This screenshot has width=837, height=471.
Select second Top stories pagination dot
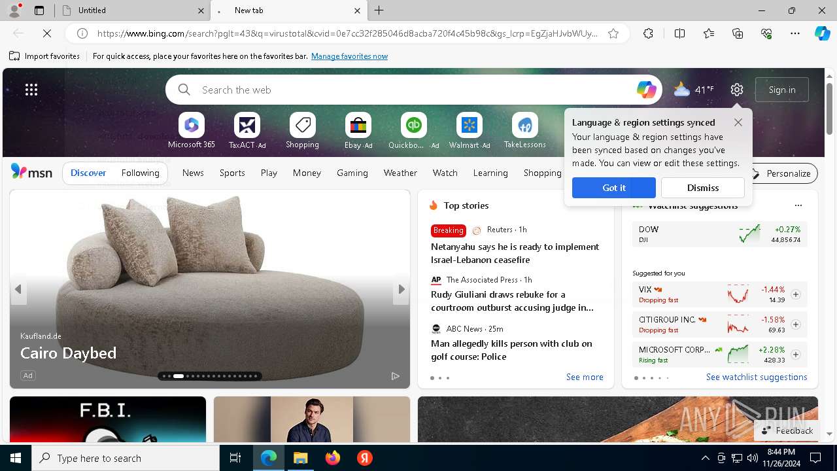[x=440, y=377]
